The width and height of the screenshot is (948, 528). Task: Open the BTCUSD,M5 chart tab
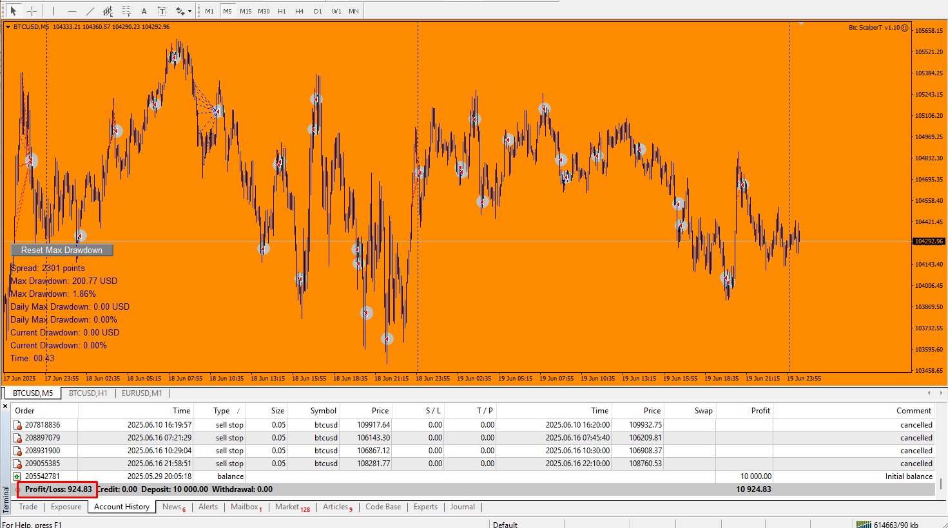[33, 393]
